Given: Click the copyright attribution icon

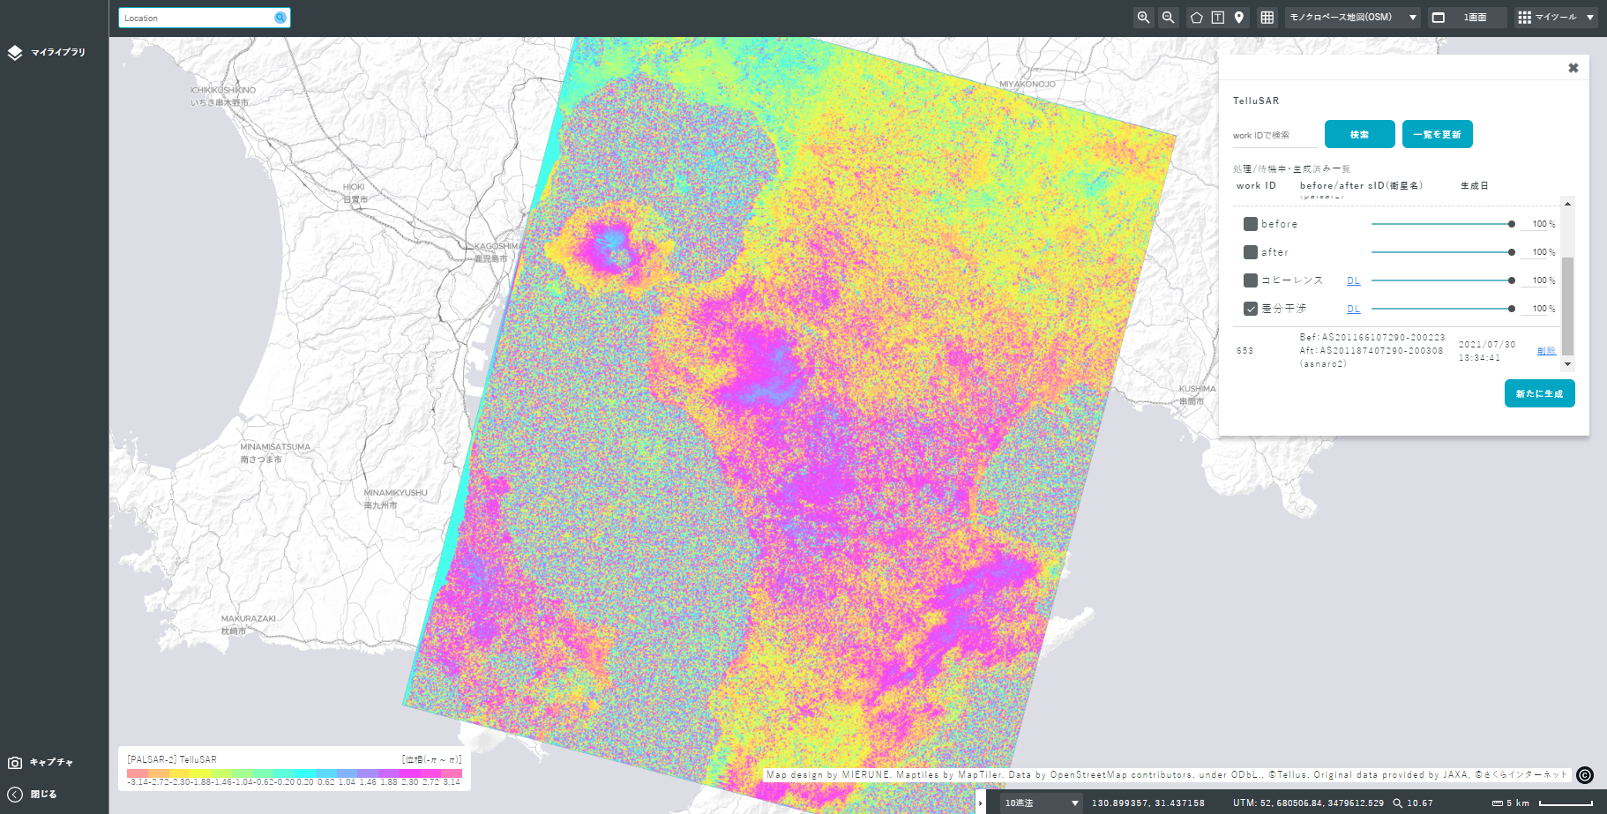Looking at the screenshot, I should (x=1585, y=775).
